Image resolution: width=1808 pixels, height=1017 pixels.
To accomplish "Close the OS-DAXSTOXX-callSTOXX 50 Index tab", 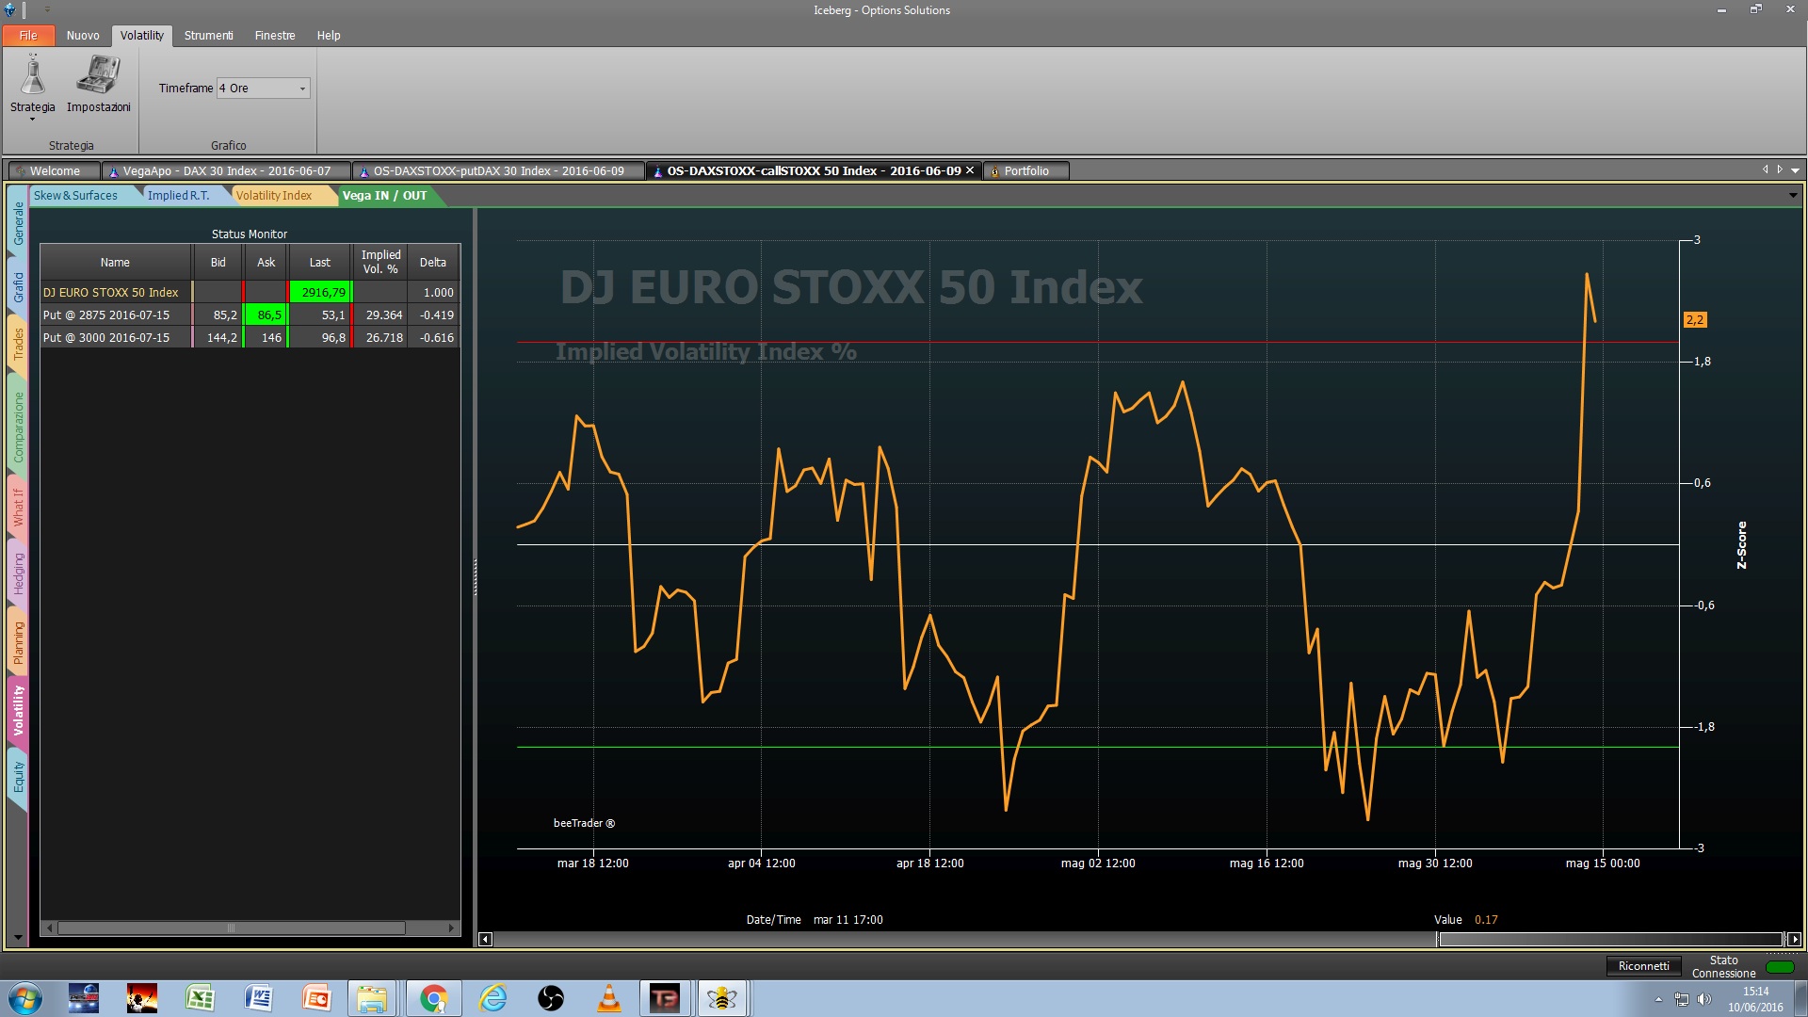I will click(x=970, y=170).
